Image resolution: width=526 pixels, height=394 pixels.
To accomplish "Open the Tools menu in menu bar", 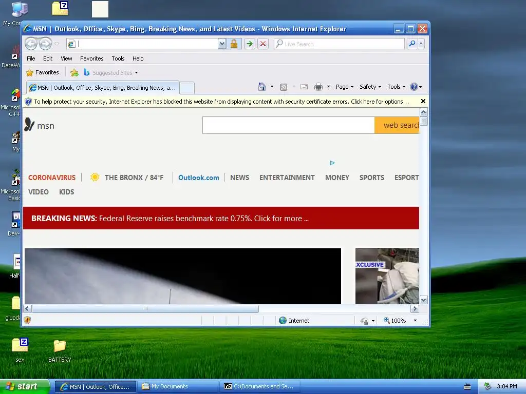I will (x=118, y=58).
